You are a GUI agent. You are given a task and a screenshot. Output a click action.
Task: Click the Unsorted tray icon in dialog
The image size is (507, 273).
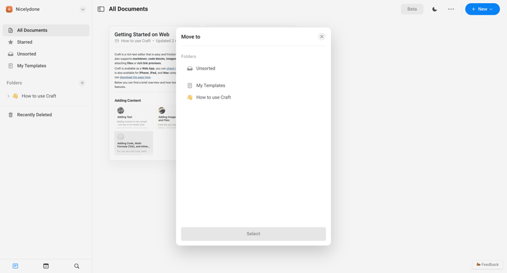coord(189,68)
